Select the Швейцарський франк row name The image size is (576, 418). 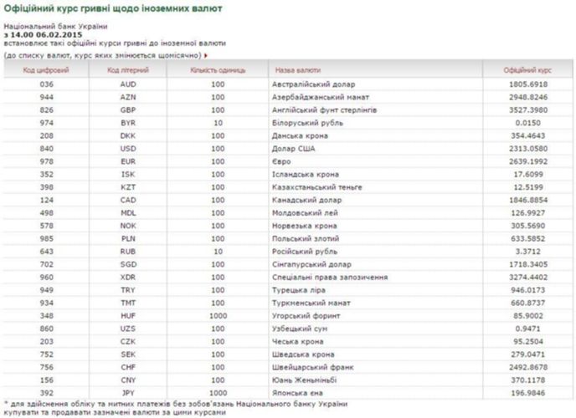click(x=312, y=367)
